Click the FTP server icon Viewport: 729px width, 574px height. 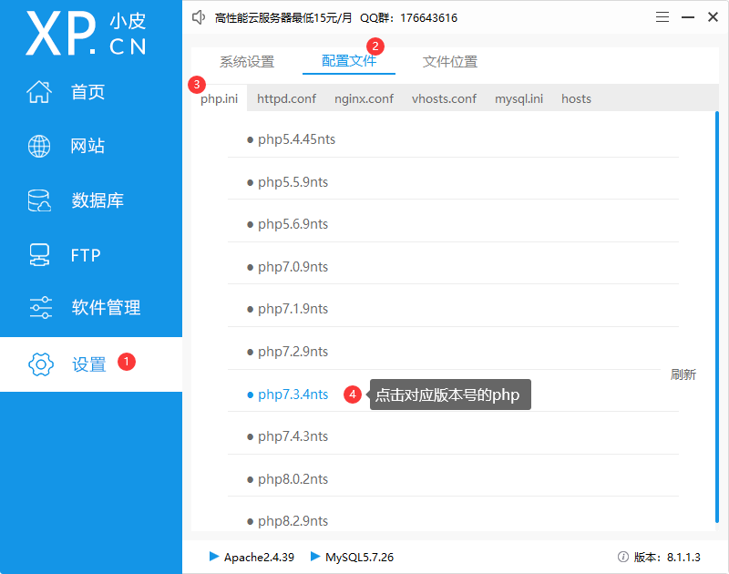[39, 255]
